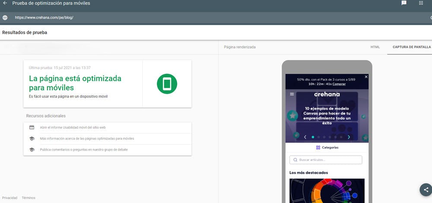
Task: Switch to Captura de pantalla tab
Action: [x=411, y=47]
